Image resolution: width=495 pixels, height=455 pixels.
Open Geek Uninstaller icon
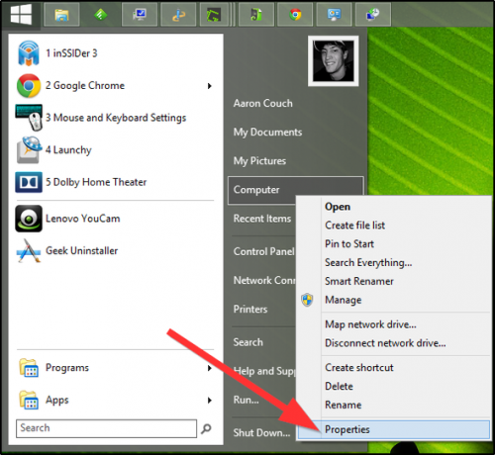(x=29, y=251)
